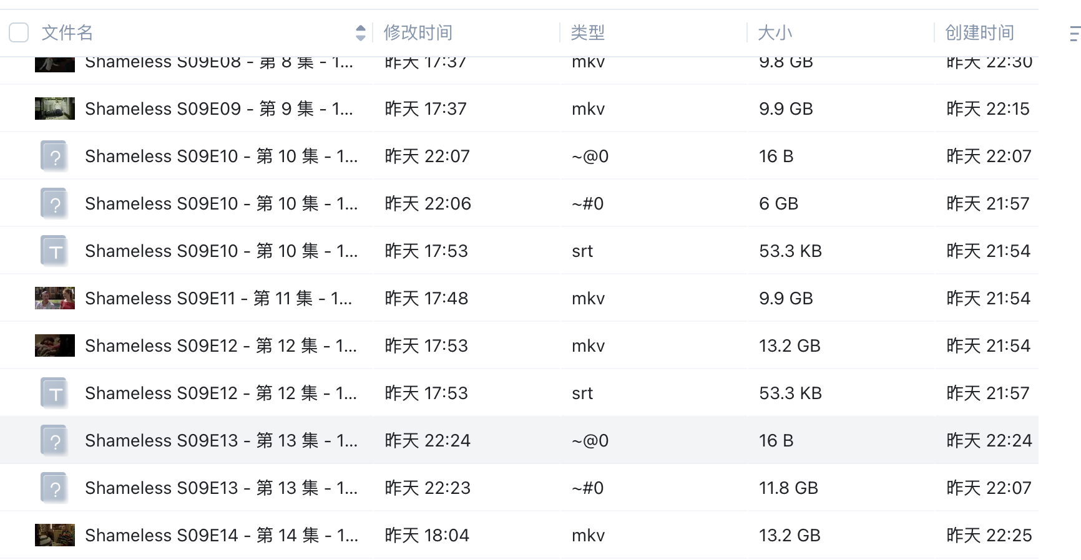Click text file icon of S09E12 srt
This screenshot has width=1081, height=560.
[55, 393]
